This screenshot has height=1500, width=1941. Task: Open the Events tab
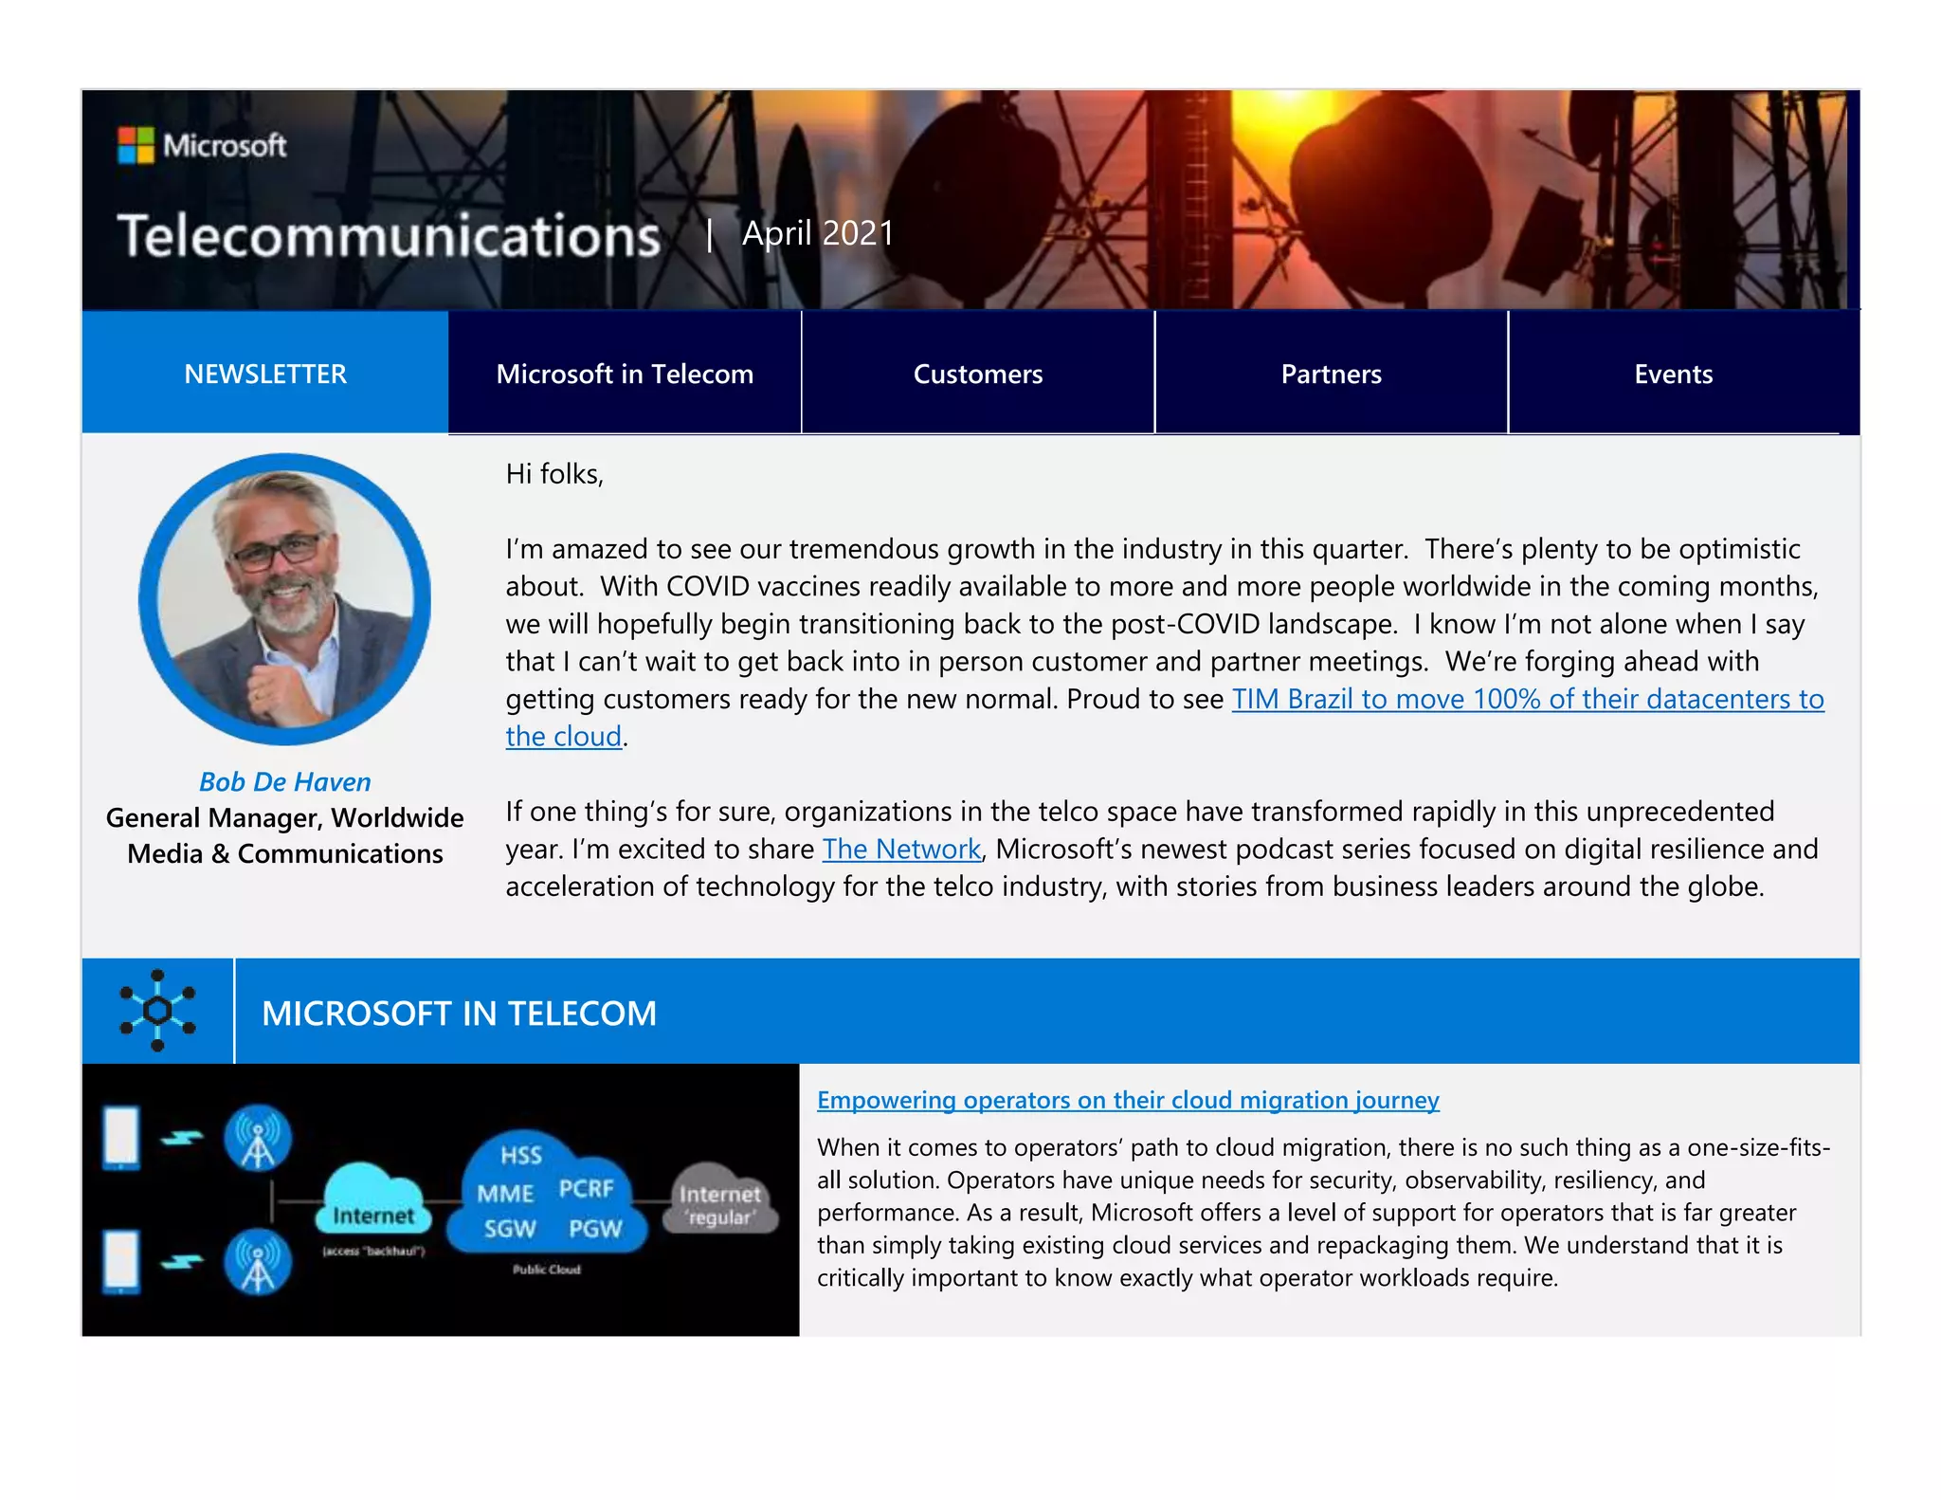(1673, 374)
